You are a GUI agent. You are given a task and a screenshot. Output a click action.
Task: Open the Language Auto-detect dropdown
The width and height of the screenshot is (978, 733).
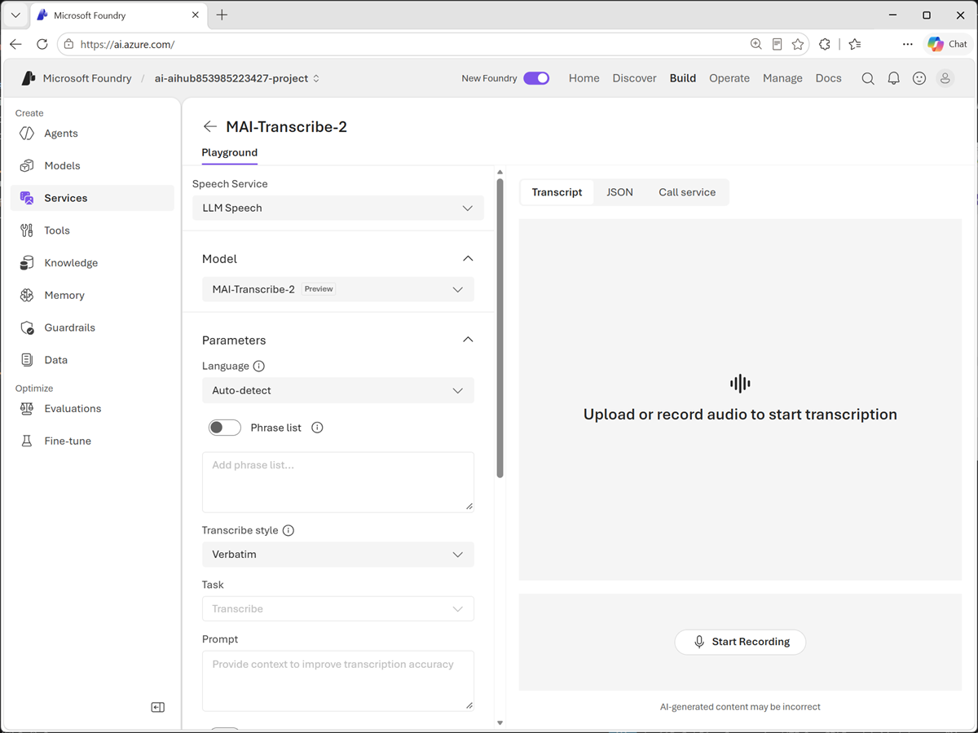[x=338, y=390]
